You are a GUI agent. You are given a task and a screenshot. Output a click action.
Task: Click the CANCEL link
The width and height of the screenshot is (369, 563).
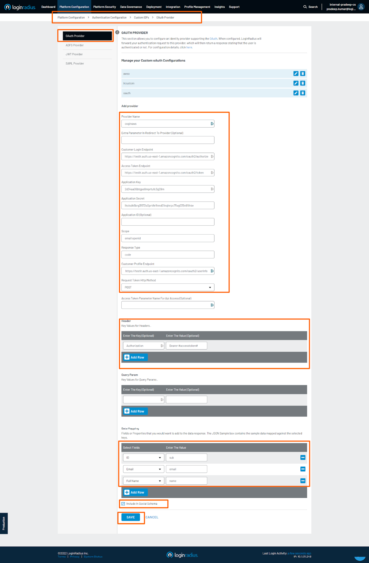click(x=152, y=517)
